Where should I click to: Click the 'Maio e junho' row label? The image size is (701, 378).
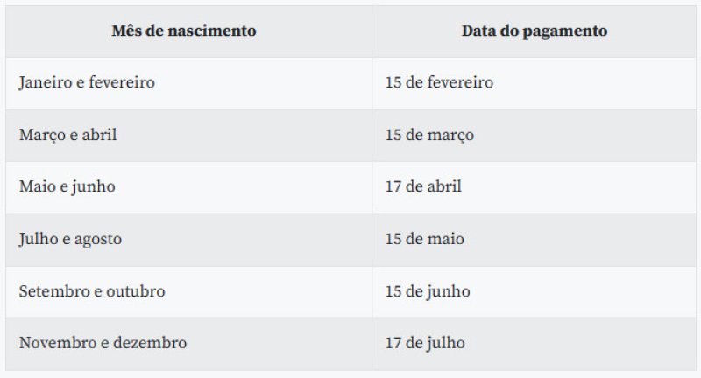click(x=67, y=186)
